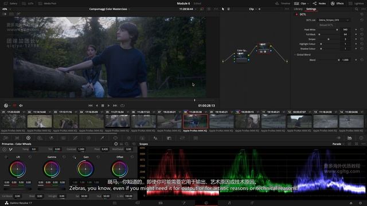Click the Peak White value field
The height and width of the screenshot is (206, 367).
pos(345,30)
